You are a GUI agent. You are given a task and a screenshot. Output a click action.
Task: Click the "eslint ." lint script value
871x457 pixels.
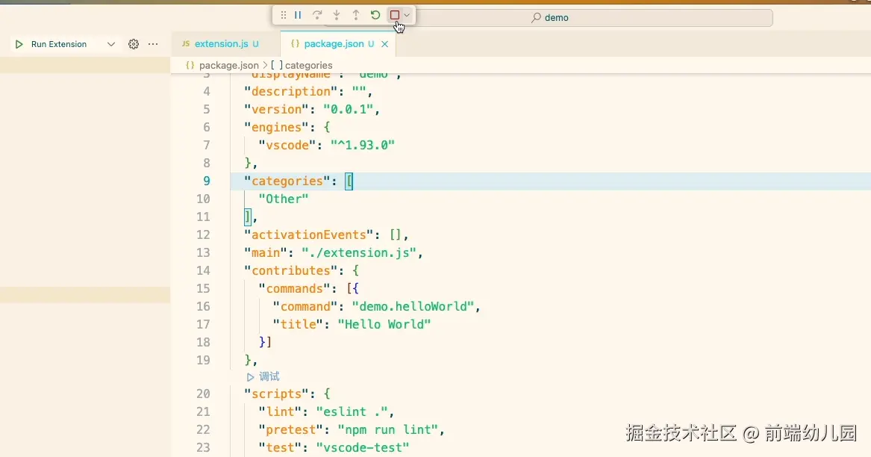coord(352,411)
